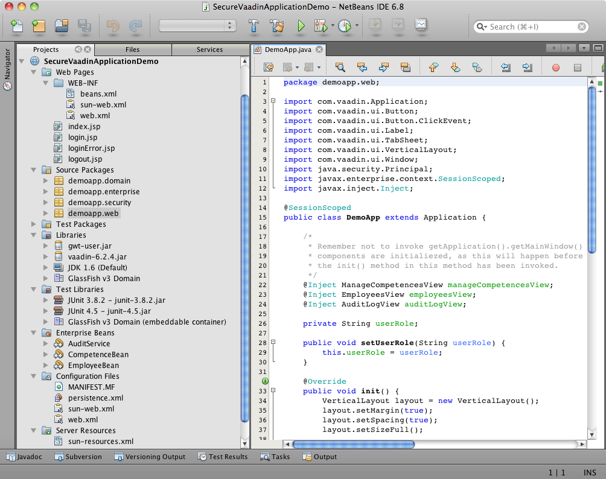Select login.jsp in Web Pages

coord(83,137)
